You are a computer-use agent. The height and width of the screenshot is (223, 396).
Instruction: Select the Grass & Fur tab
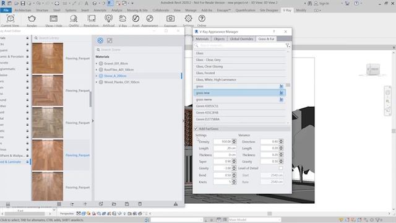(x=266, y=39)
